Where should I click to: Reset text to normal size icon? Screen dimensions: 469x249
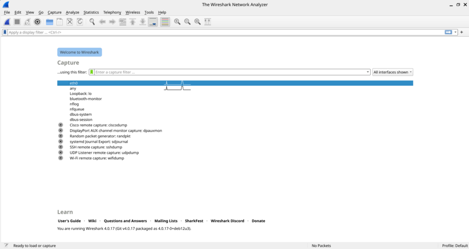pyautogui.click(x=197, y=22)
